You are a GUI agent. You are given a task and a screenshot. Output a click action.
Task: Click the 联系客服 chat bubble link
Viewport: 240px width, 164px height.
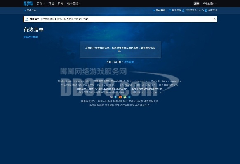(175, 11)
